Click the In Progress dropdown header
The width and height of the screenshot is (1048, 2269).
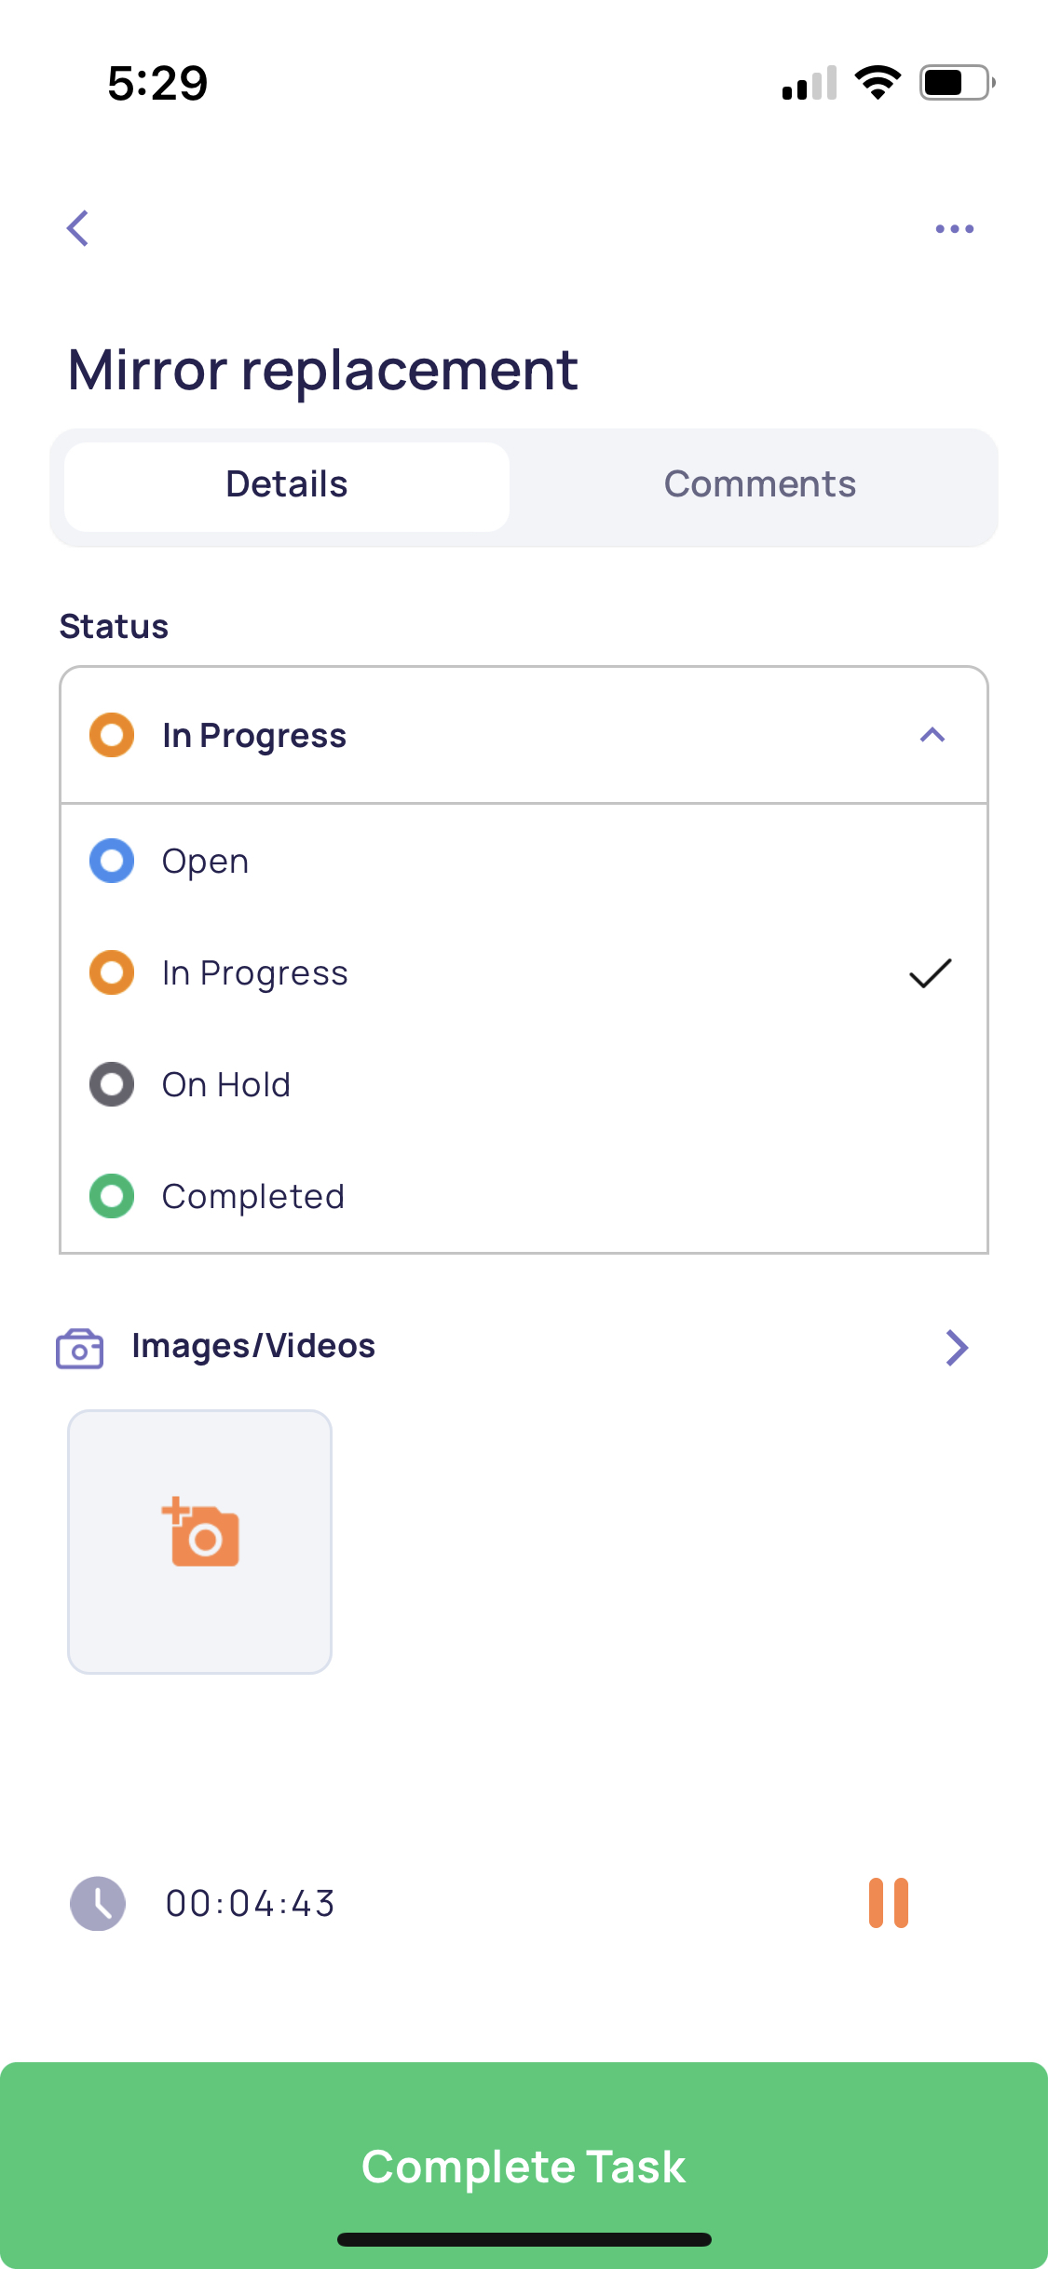[524, 735]
